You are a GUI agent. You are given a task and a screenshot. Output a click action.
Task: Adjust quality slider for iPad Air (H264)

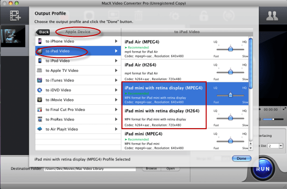230,72
